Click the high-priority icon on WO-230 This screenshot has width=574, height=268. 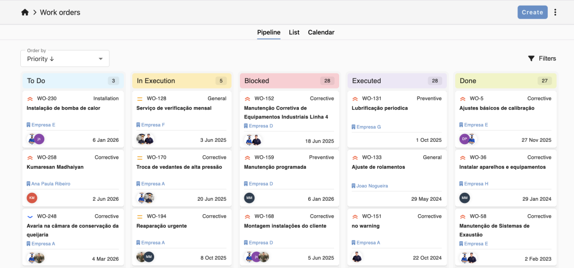click(30, 99)
